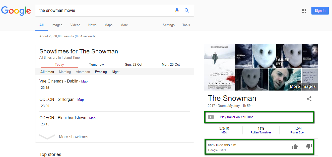Select the Today showtimes tab

tap(59, 64)
